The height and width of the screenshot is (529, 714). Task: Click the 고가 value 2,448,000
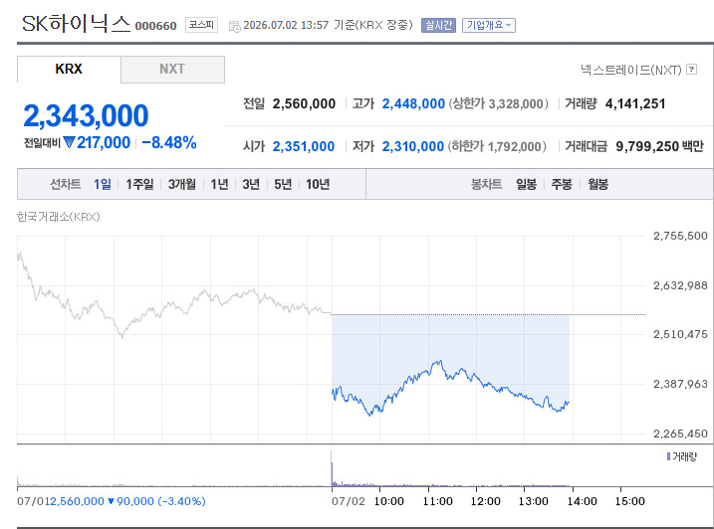pos(413,103)
